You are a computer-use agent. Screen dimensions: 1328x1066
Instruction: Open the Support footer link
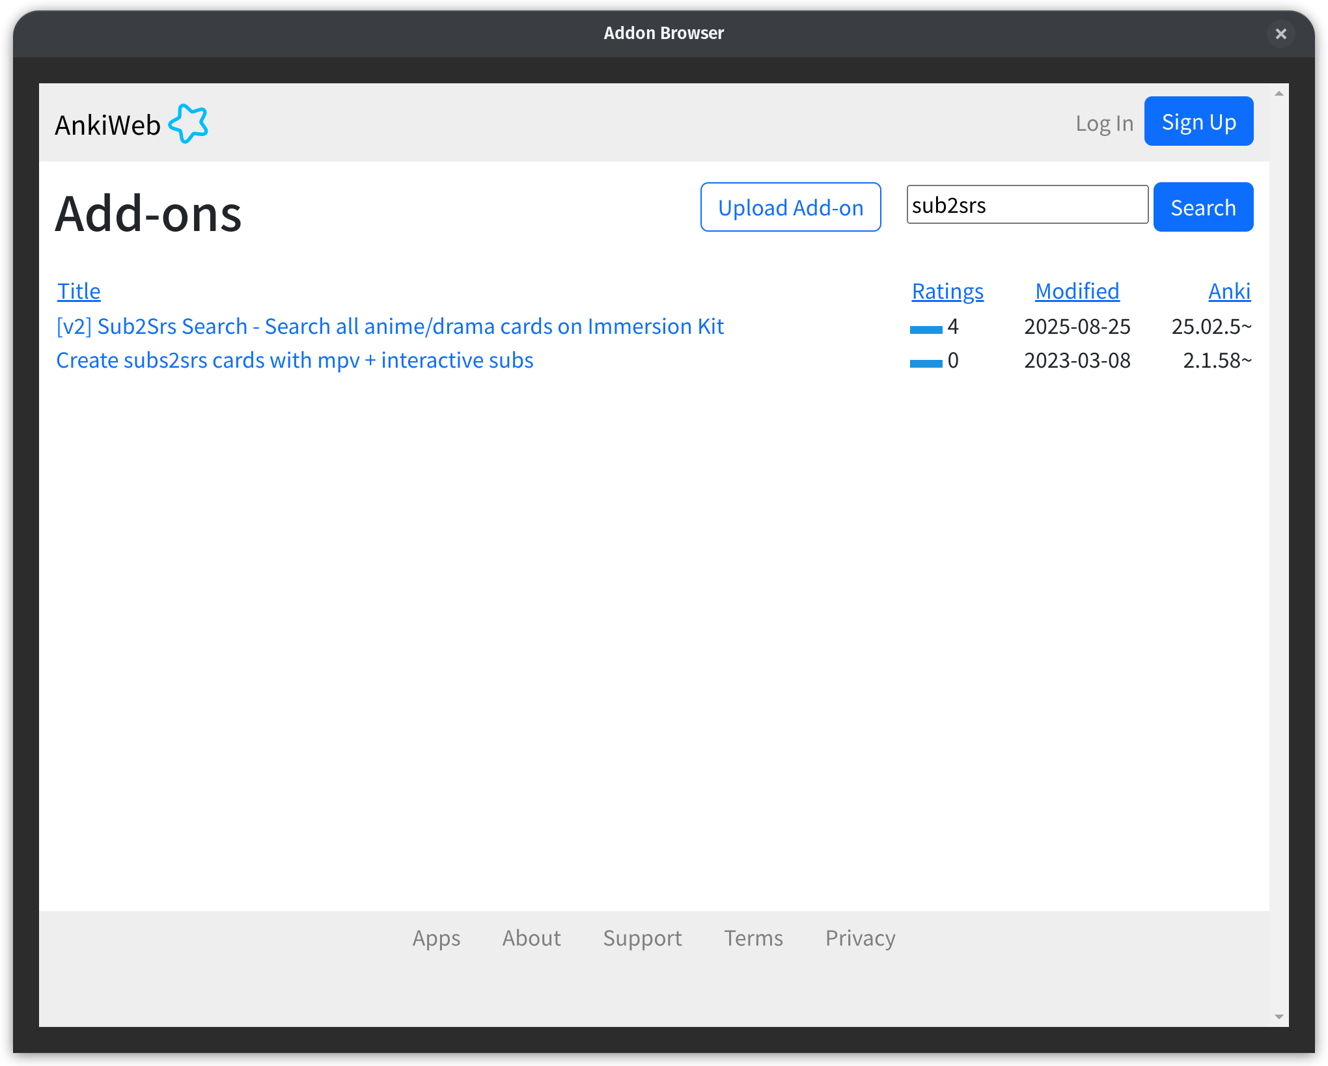coord(642,938)
